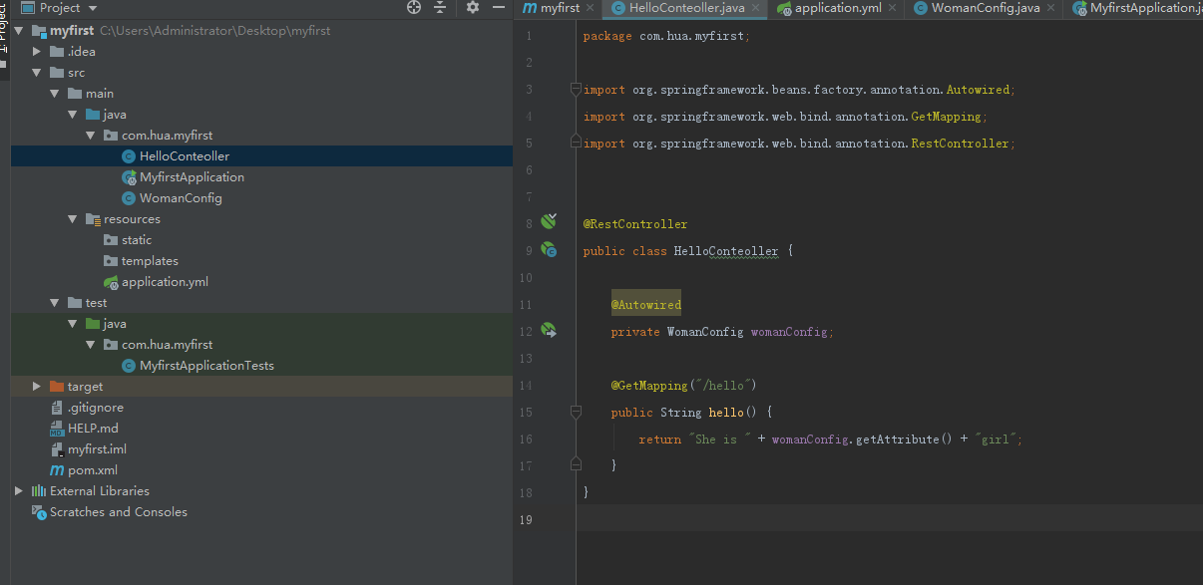Collapse the src folder
The image size is (1203, 585).
click(37, 73)
